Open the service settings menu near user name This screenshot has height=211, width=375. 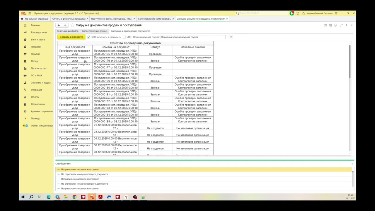[x=336, y=13]
